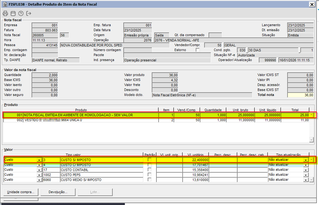
Task: Toggle Padrão checkbox for CUSTO CONTABIL
Action: (150, 170)
